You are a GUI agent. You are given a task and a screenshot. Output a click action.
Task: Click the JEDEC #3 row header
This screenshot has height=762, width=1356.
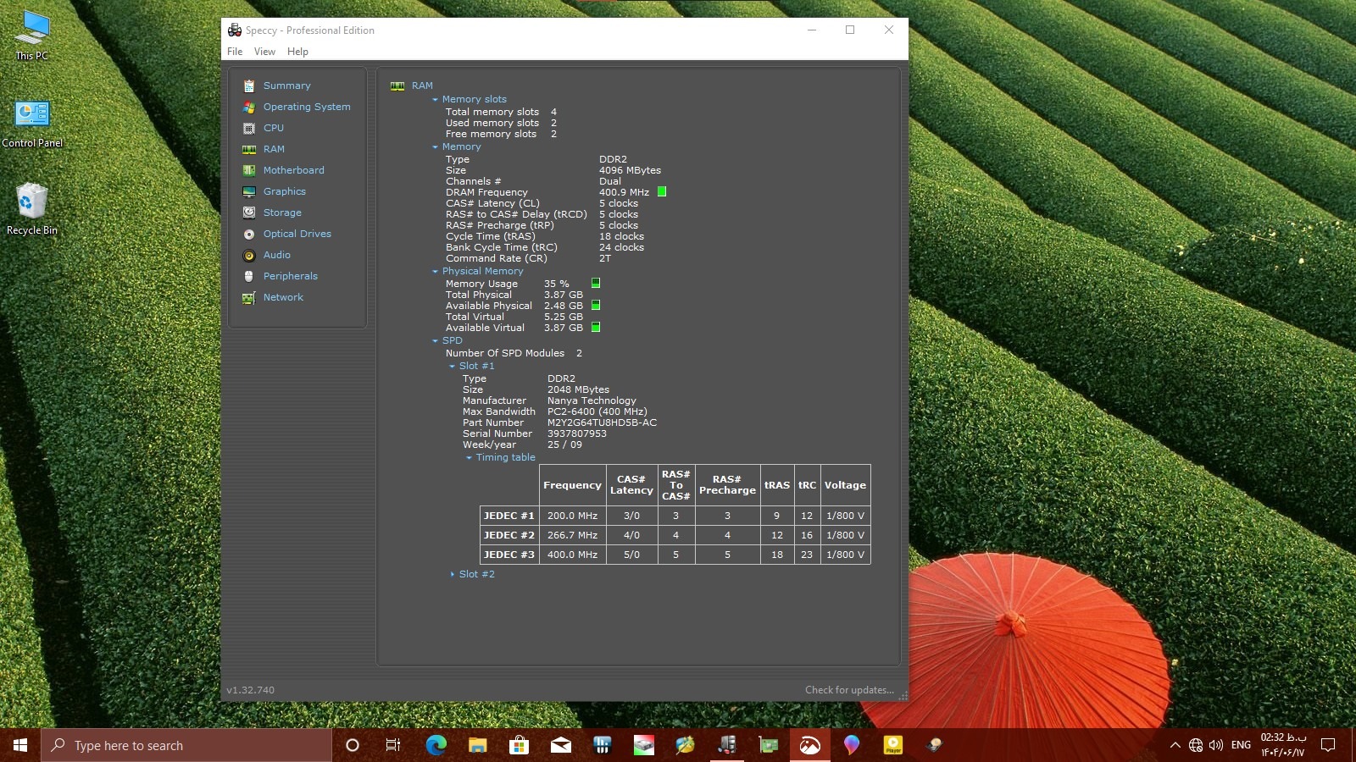pyautogui.click(x=509, y=555)
